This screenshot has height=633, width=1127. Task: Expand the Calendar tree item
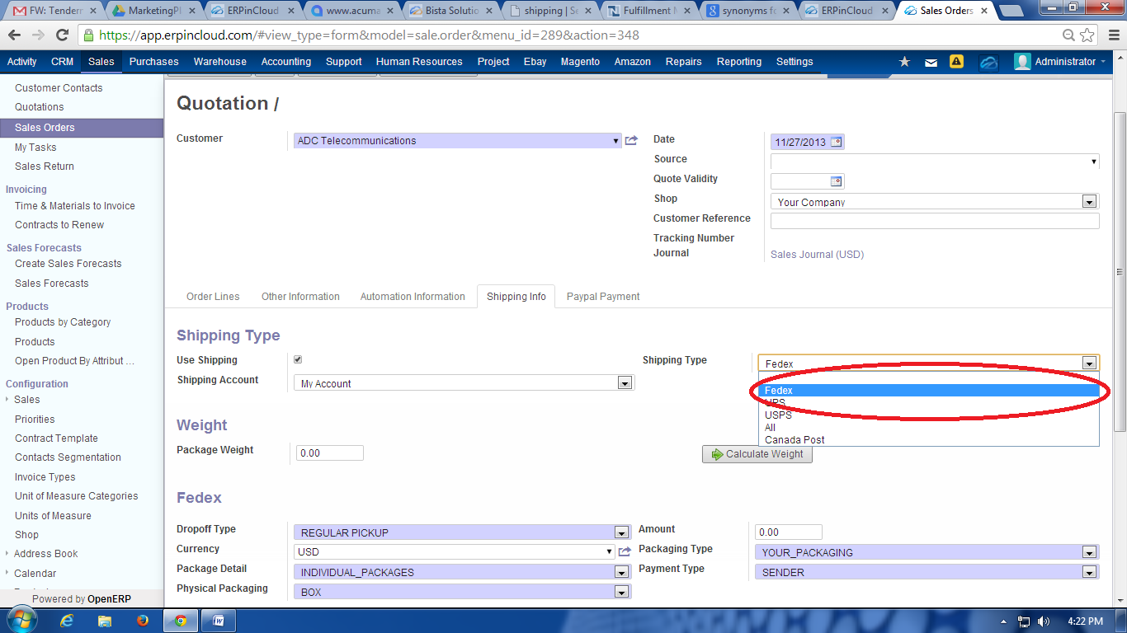point(7,574)
